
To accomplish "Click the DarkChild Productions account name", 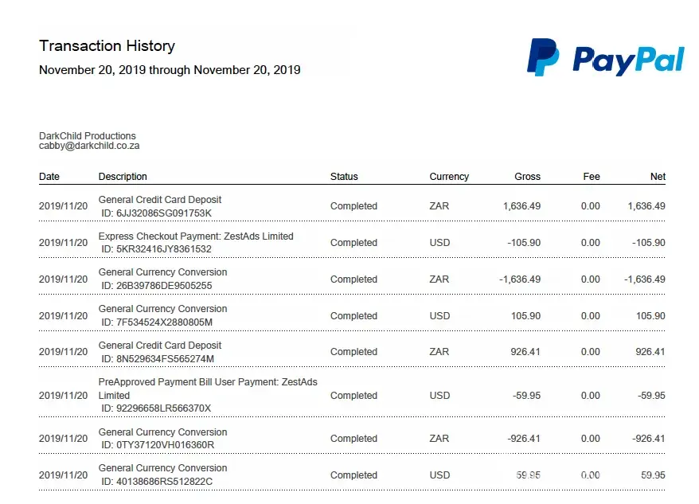I will [x=88, y=136].
